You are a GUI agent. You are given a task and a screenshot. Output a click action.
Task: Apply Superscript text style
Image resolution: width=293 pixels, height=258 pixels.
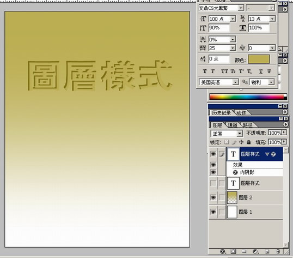click(x=241, y=71)
